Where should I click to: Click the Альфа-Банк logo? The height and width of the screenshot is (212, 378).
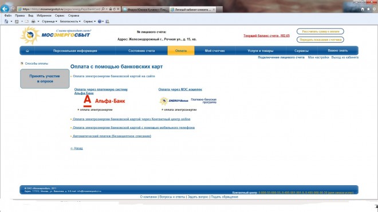click(104, 101)
